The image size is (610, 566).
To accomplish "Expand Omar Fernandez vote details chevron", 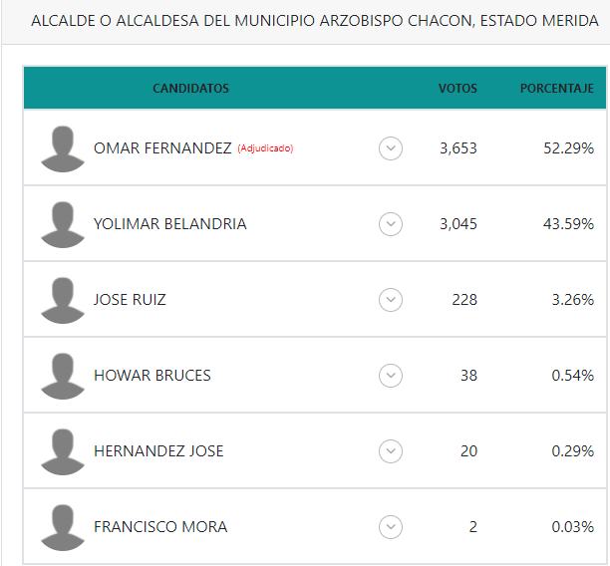I will [391, 148].
